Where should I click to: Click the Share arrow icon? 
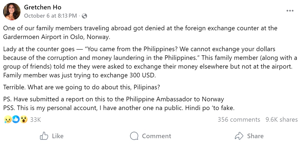pyautogui.click(x=239, y=136)
